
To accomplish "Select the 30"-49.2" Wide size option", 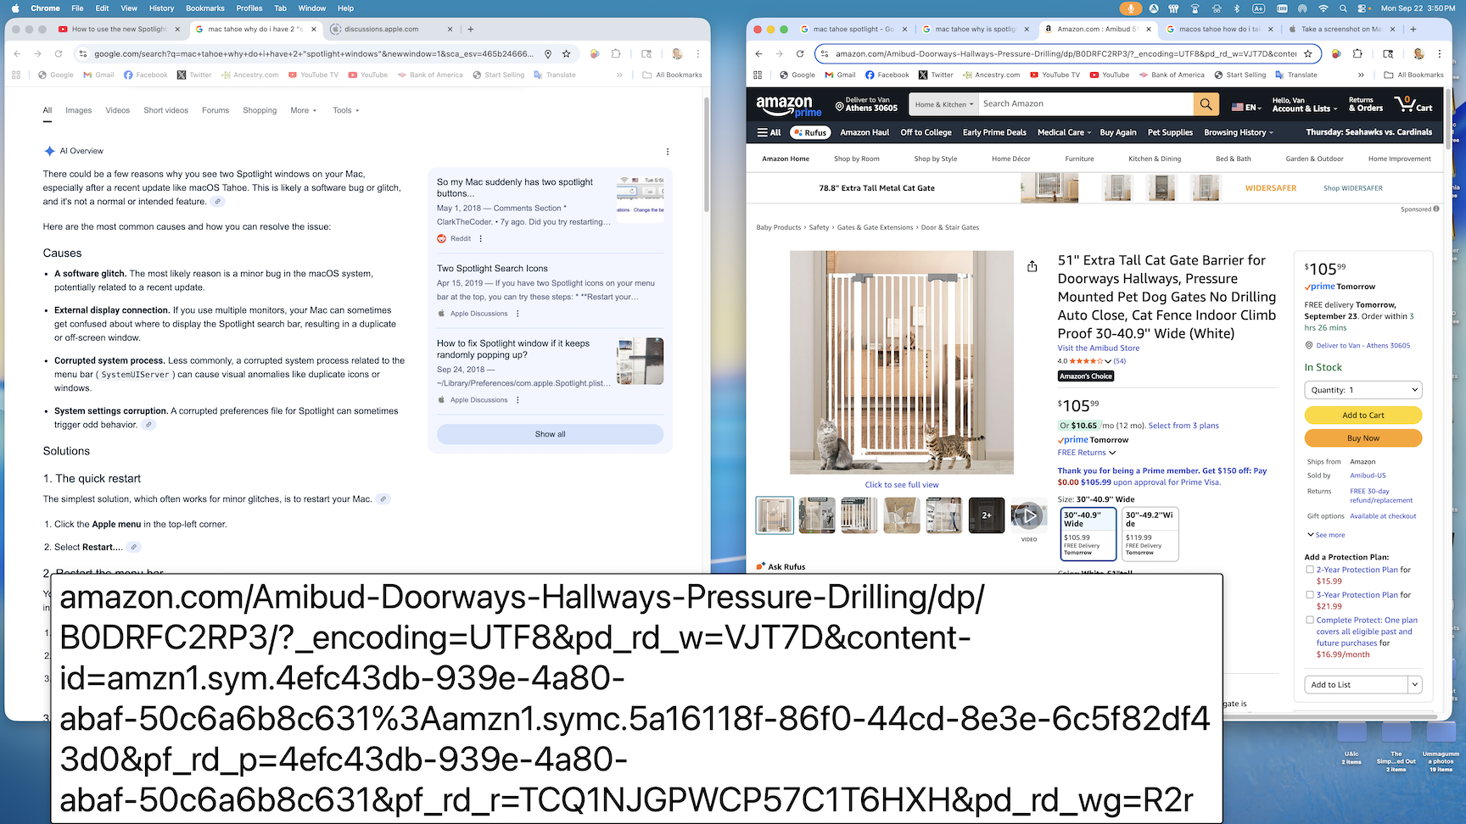I will [x=1150, y=534].
